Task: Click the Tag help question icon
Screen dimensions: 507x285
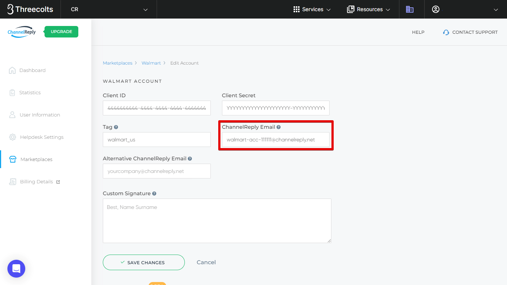Action: 116,127
